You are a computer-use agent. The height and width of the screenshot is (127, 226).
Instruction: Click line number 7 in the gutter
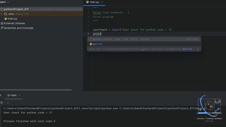click(x=88, y=34)
